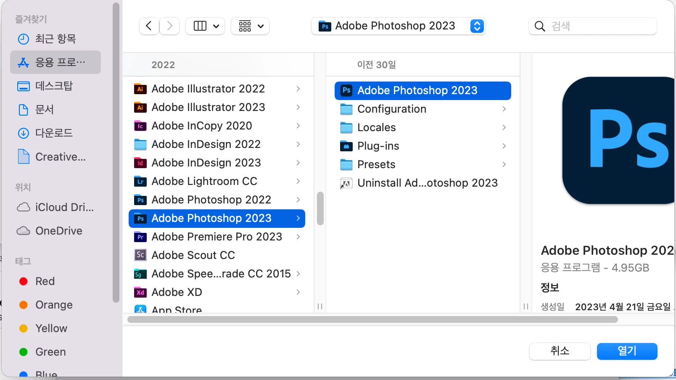Expand the Adobe Illustrator 2023 chevron
Image resolution: width=676 pixels, height=380 pixels.
pyautogui.click(x=298, y=107)
